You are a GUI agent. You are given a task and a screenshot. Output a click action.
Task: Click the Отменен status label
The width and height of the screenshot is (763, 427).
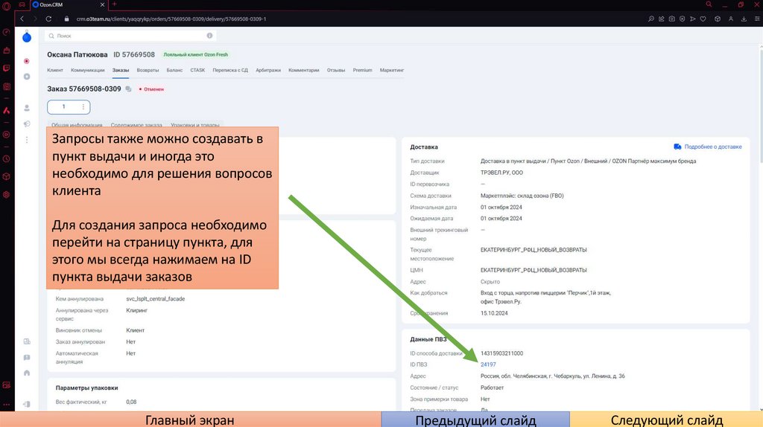tap(152, 89)
